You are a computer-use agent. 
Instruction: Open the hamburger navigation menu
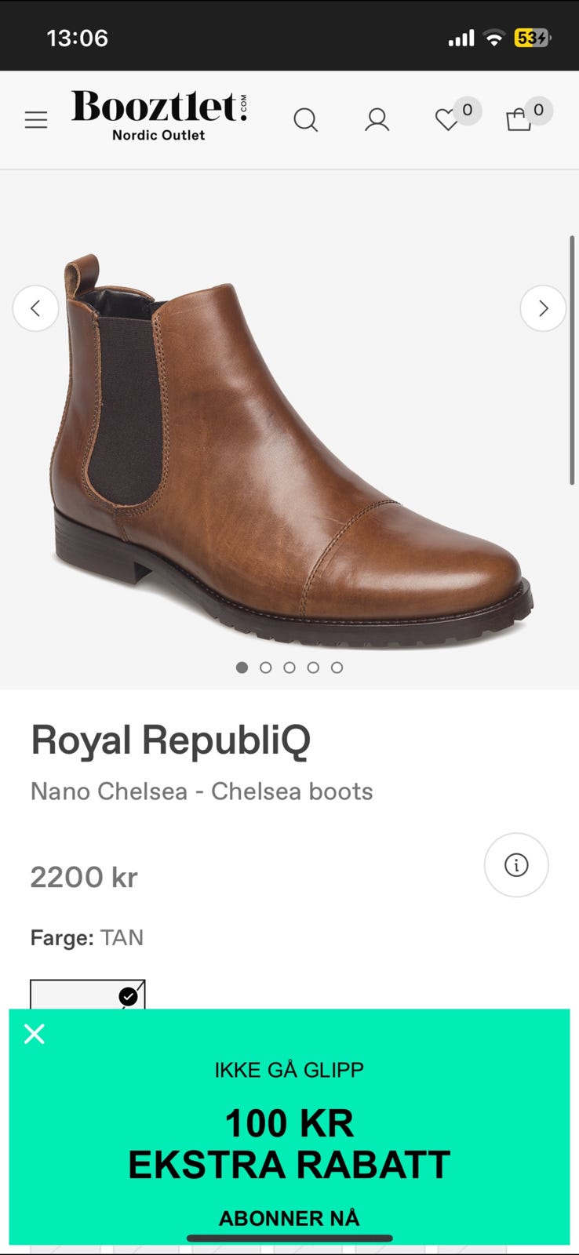click(x=36, y=120)
